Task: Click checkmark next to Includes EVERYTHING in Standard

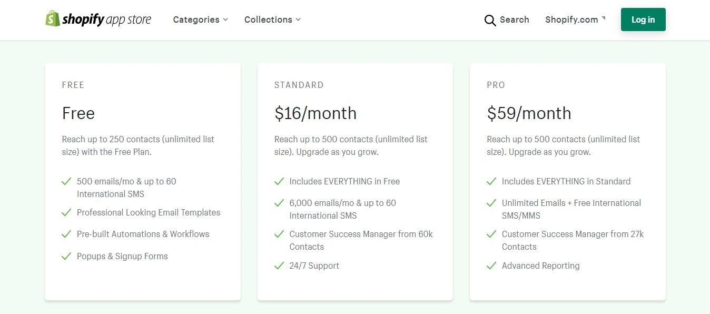Action: point(491,182)
